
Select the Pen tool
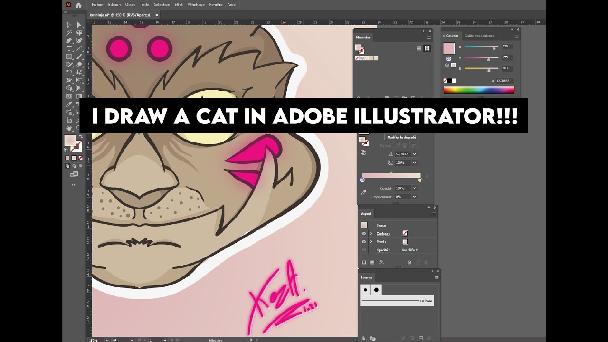[69, 41]
